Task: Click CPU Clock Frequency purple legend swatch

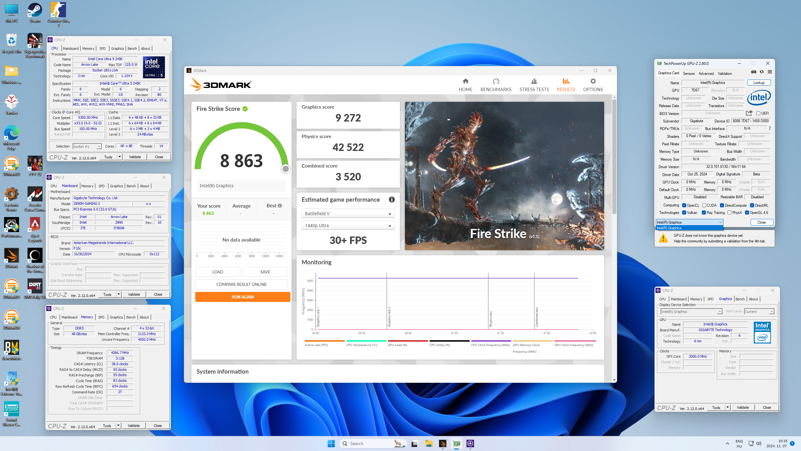Action: (491, 341)
